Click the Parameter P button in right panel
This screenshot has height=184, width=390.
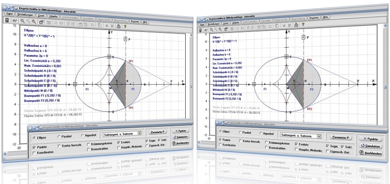point(341,138)
